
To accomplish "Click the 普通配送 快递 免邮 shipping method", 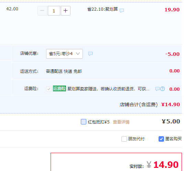I will [64, 71].
